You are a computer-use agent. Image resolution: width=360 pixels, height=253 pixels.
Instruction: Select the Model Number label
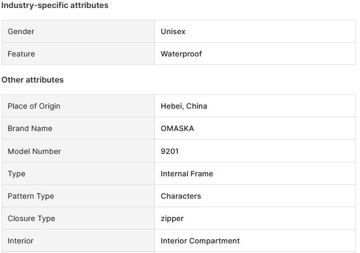(34, 151)
